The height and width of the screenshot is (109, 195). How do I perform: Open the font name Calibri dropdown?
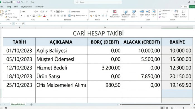click(35, 12)
